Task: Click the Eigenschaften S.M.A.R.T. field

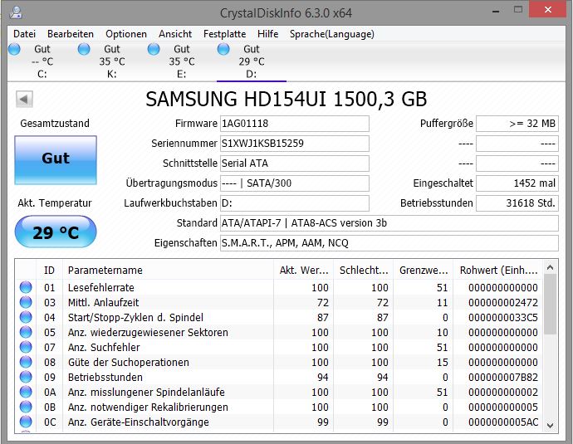Action: [389, 243]
